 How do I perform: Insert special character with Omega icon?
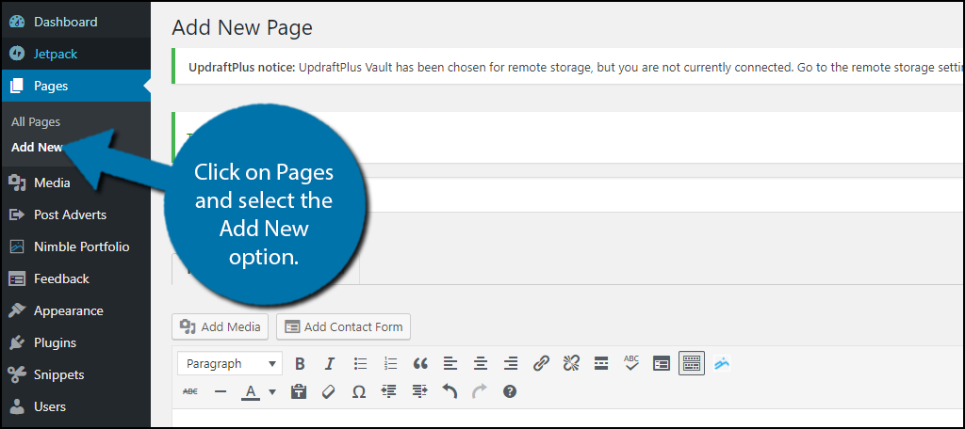pos(358,391)
